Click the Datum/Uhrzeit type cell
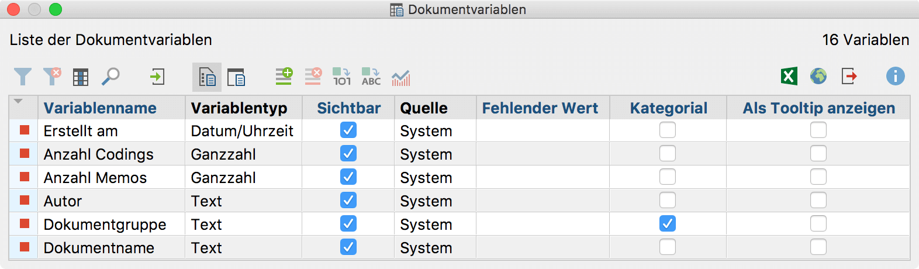Screen dimensions: 919x269 (244, 130)
